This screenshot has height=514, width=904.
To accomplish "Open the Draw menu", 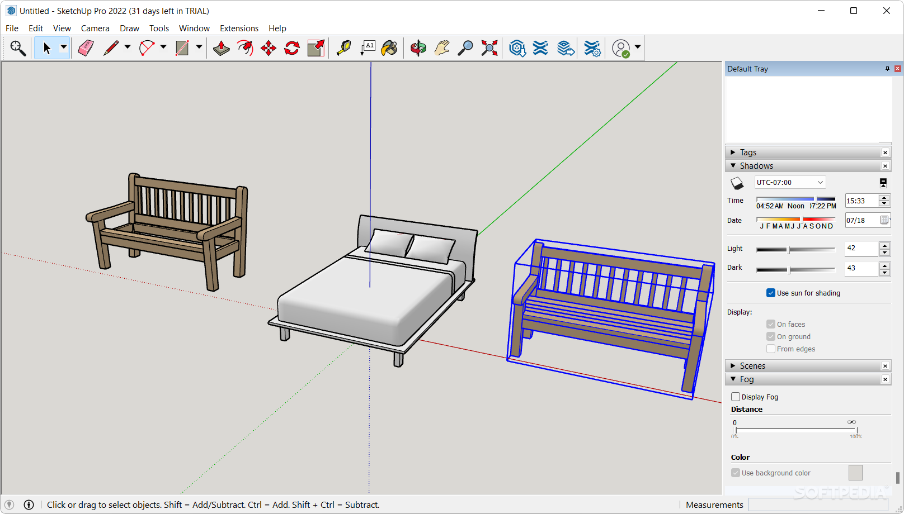I will coord(129,28).
